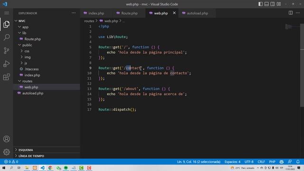Open Customize Layout icon
Screen dimensions: 304x171
click(x=279, y=4)
